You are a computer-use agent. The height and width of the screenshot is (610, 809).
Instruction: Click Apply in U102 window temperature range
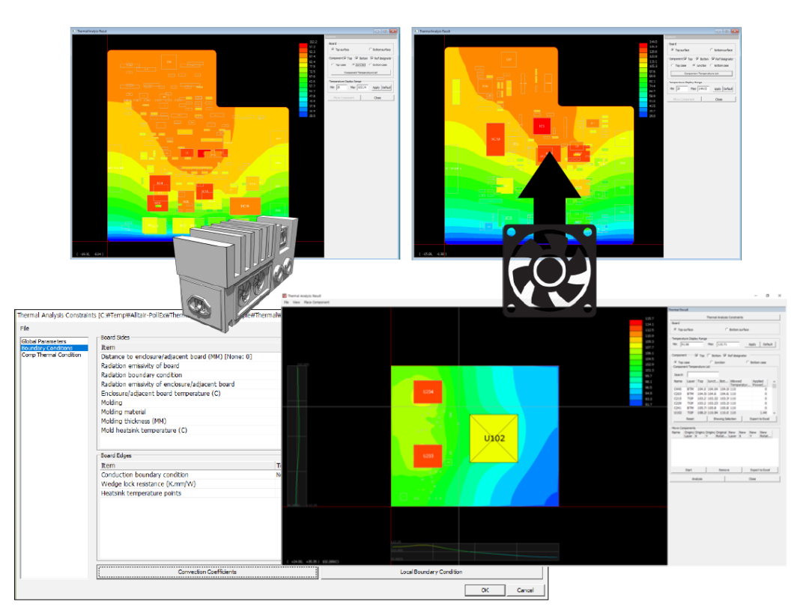pos(752,344)
